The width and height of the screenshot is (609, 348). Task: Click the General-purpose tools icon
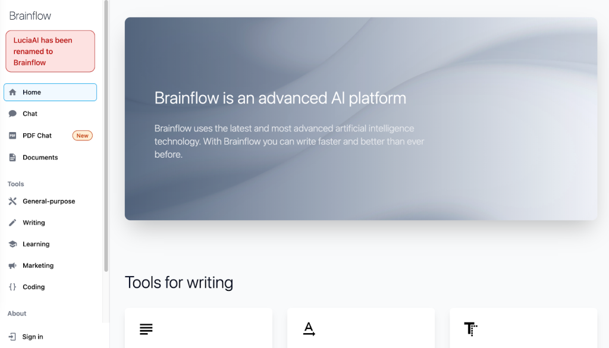pos(12,201)
